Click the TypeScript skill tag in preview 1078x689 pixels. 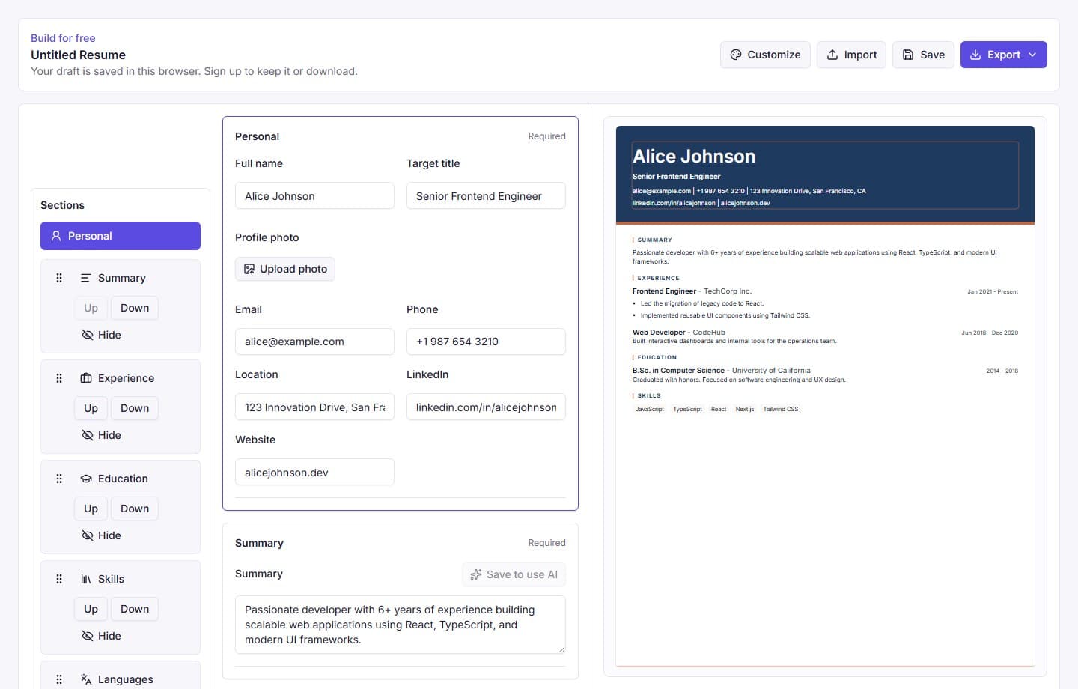pos(687,409)
